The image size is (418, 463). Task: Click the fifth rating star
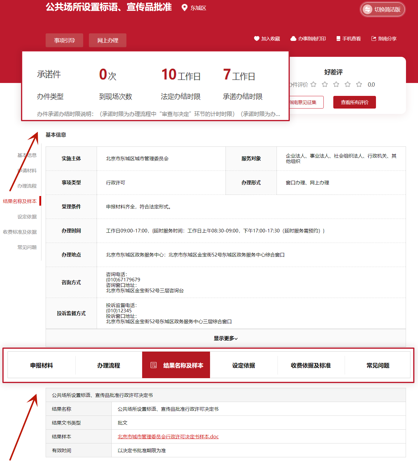(x=359, y=84)
